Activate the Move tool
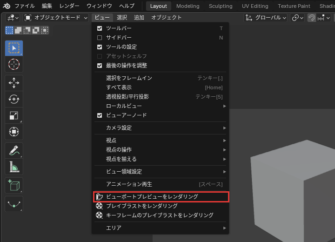 [x=14, y=83]
